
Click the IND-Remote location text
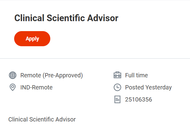click(36, 88)
